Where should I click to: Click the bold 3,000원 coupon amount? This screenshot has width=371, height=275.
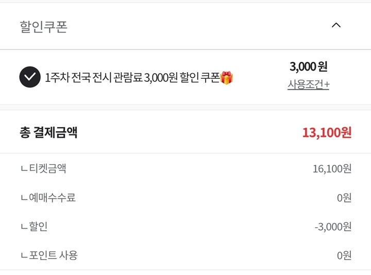[308, 66]
